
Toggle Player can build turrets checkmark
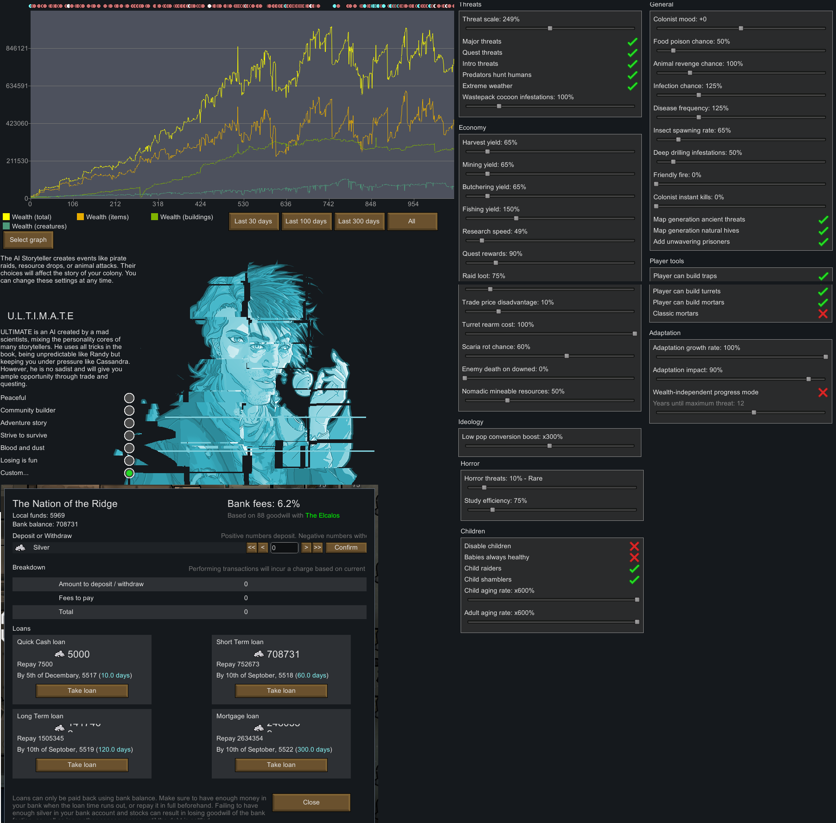click(823, 291)
